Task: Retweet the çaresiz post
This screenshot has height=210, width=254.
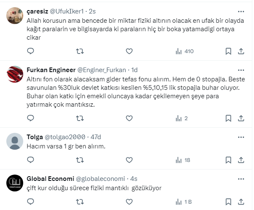Action: (79, 51)
